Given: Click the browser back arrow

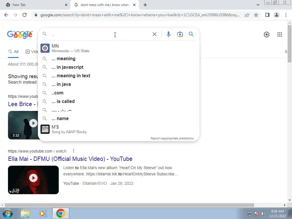Looking at the screenshot, I should (6, 15).
